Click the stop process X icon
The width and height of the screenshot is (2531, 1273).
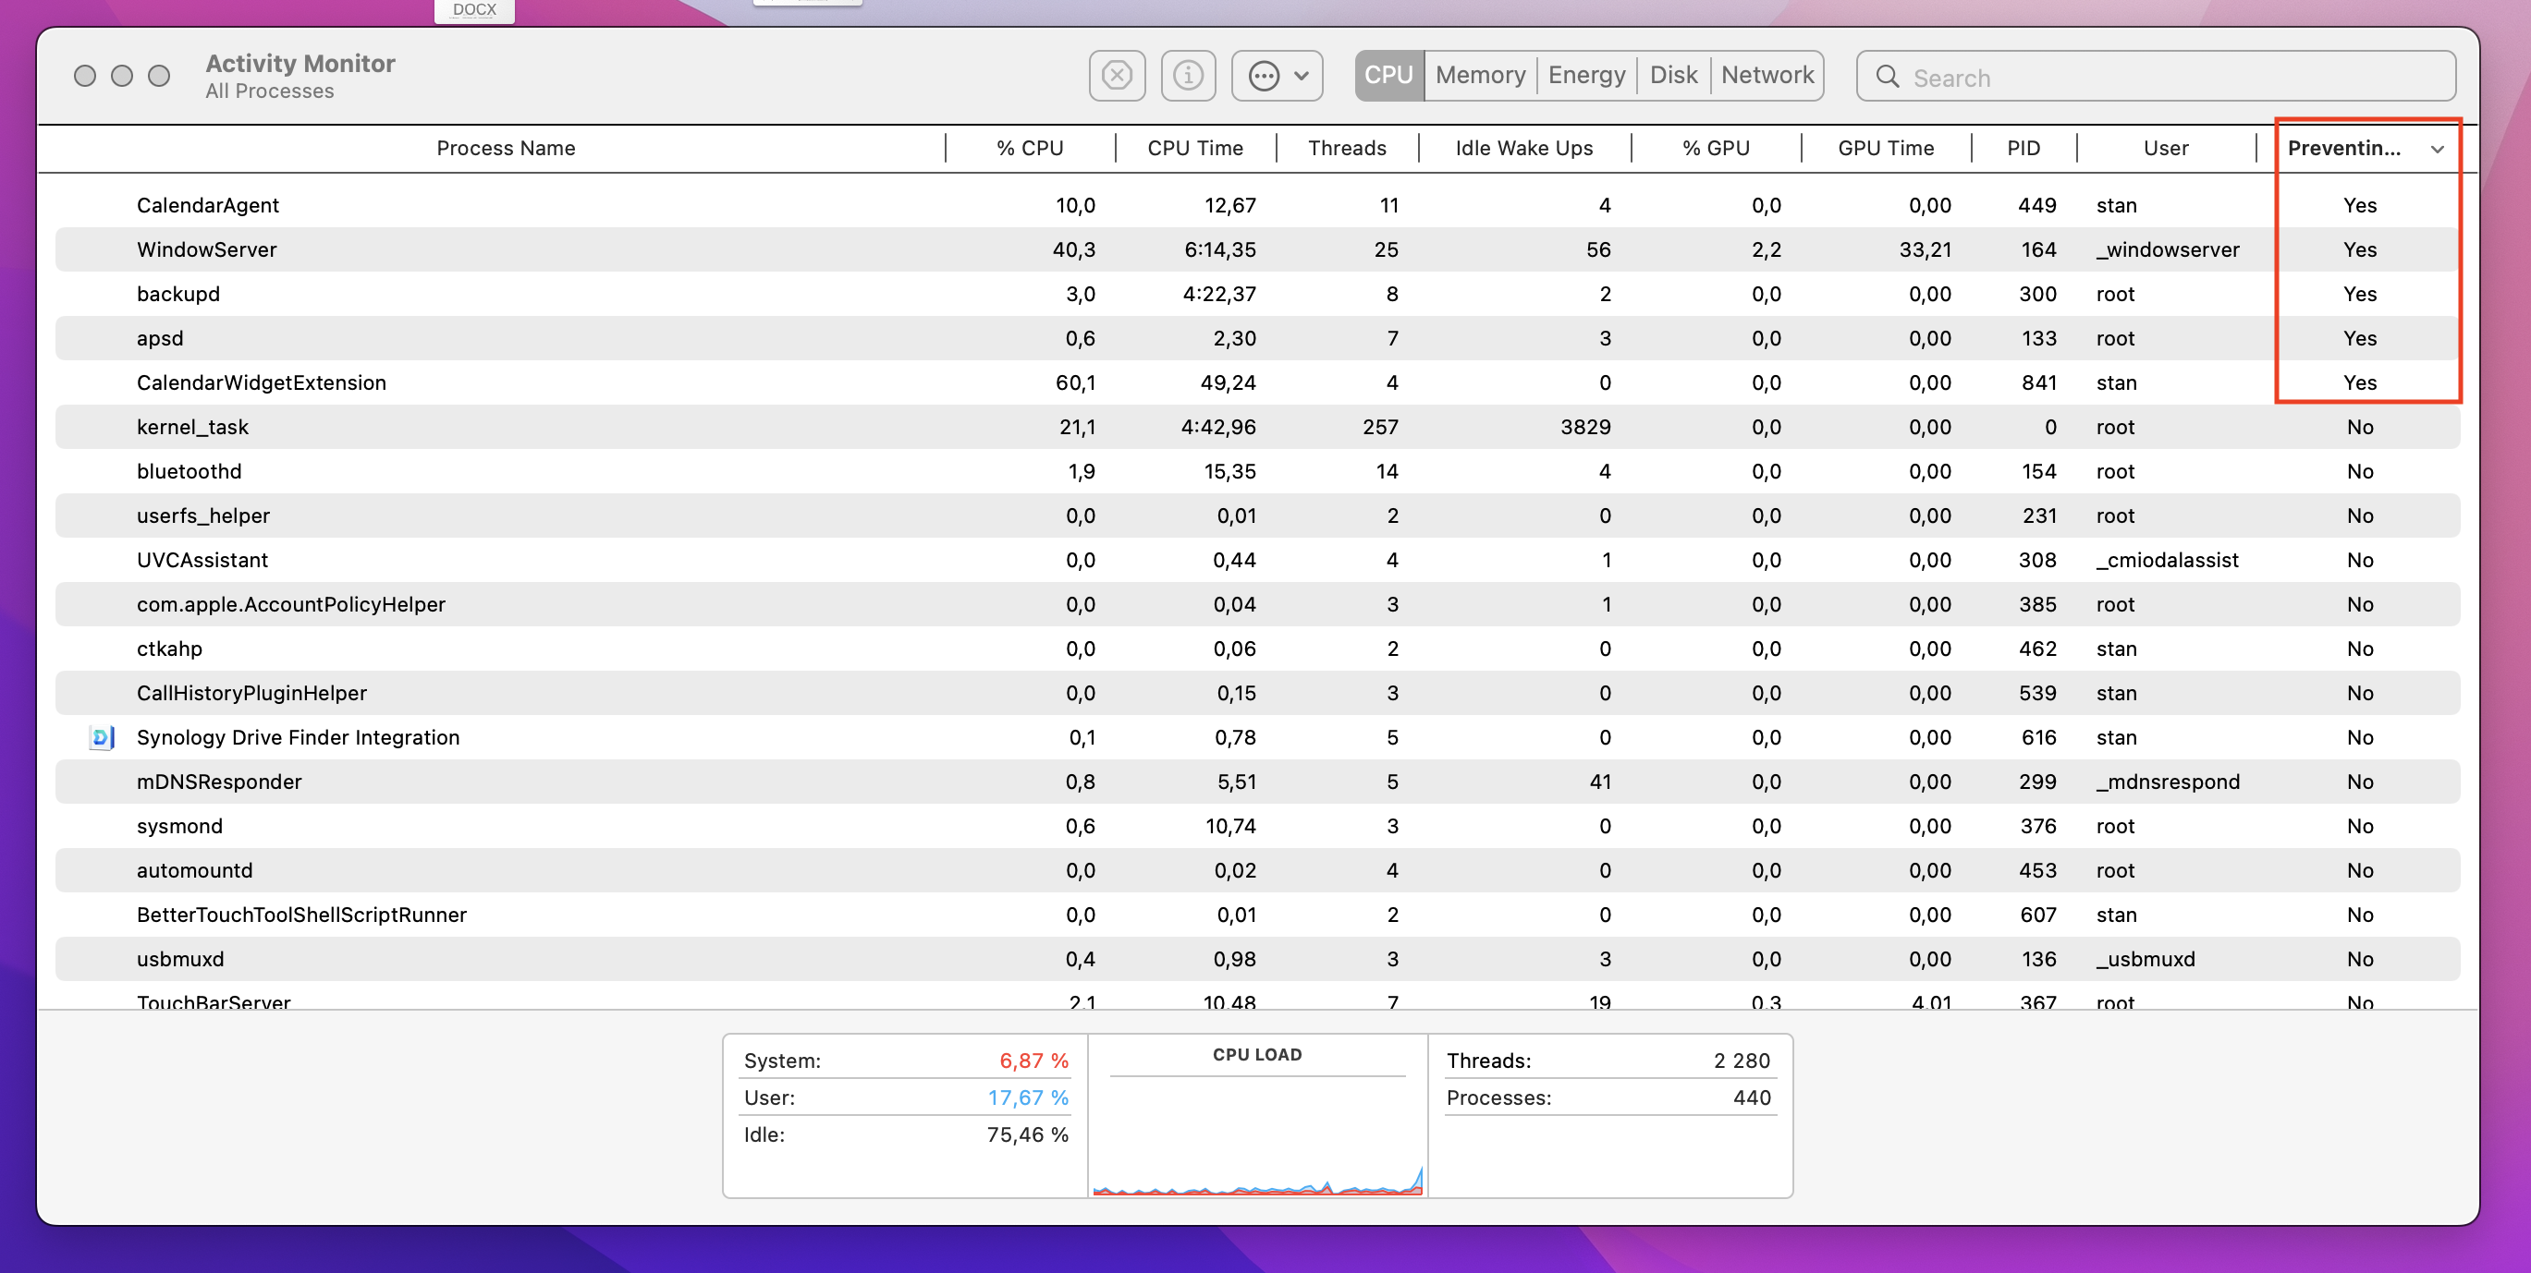(x=1118, y=76)
